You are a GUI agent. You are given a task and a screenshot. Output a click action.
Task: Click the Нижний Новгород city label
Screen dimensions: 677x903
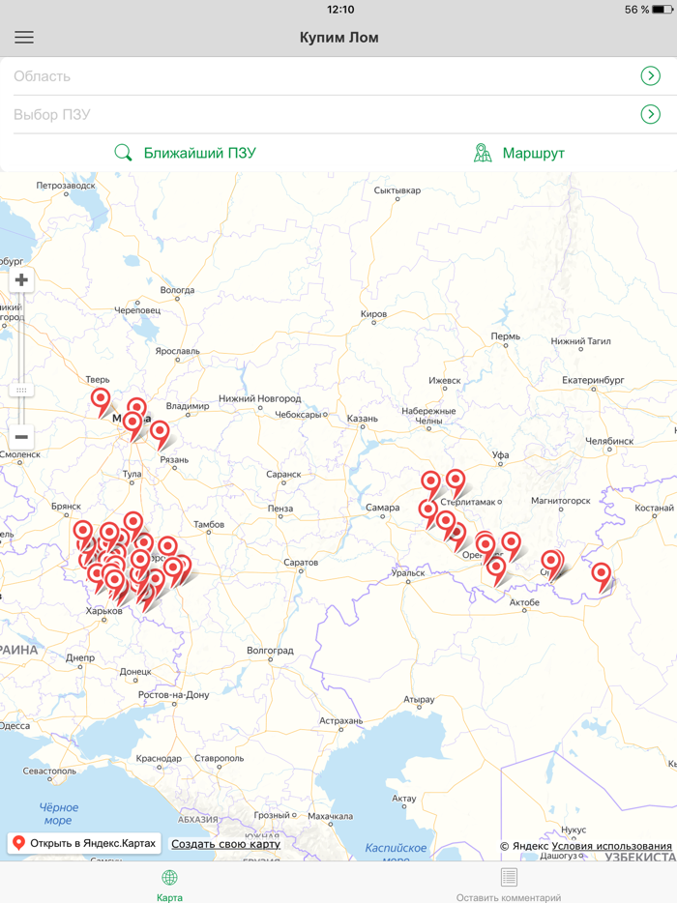click(260, 398)
